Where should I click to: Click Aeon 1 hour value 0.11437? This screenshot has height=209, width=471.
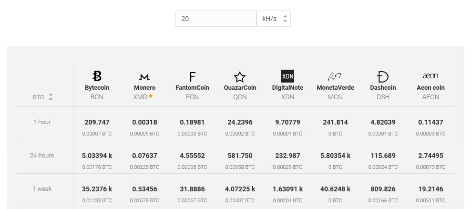430,122
